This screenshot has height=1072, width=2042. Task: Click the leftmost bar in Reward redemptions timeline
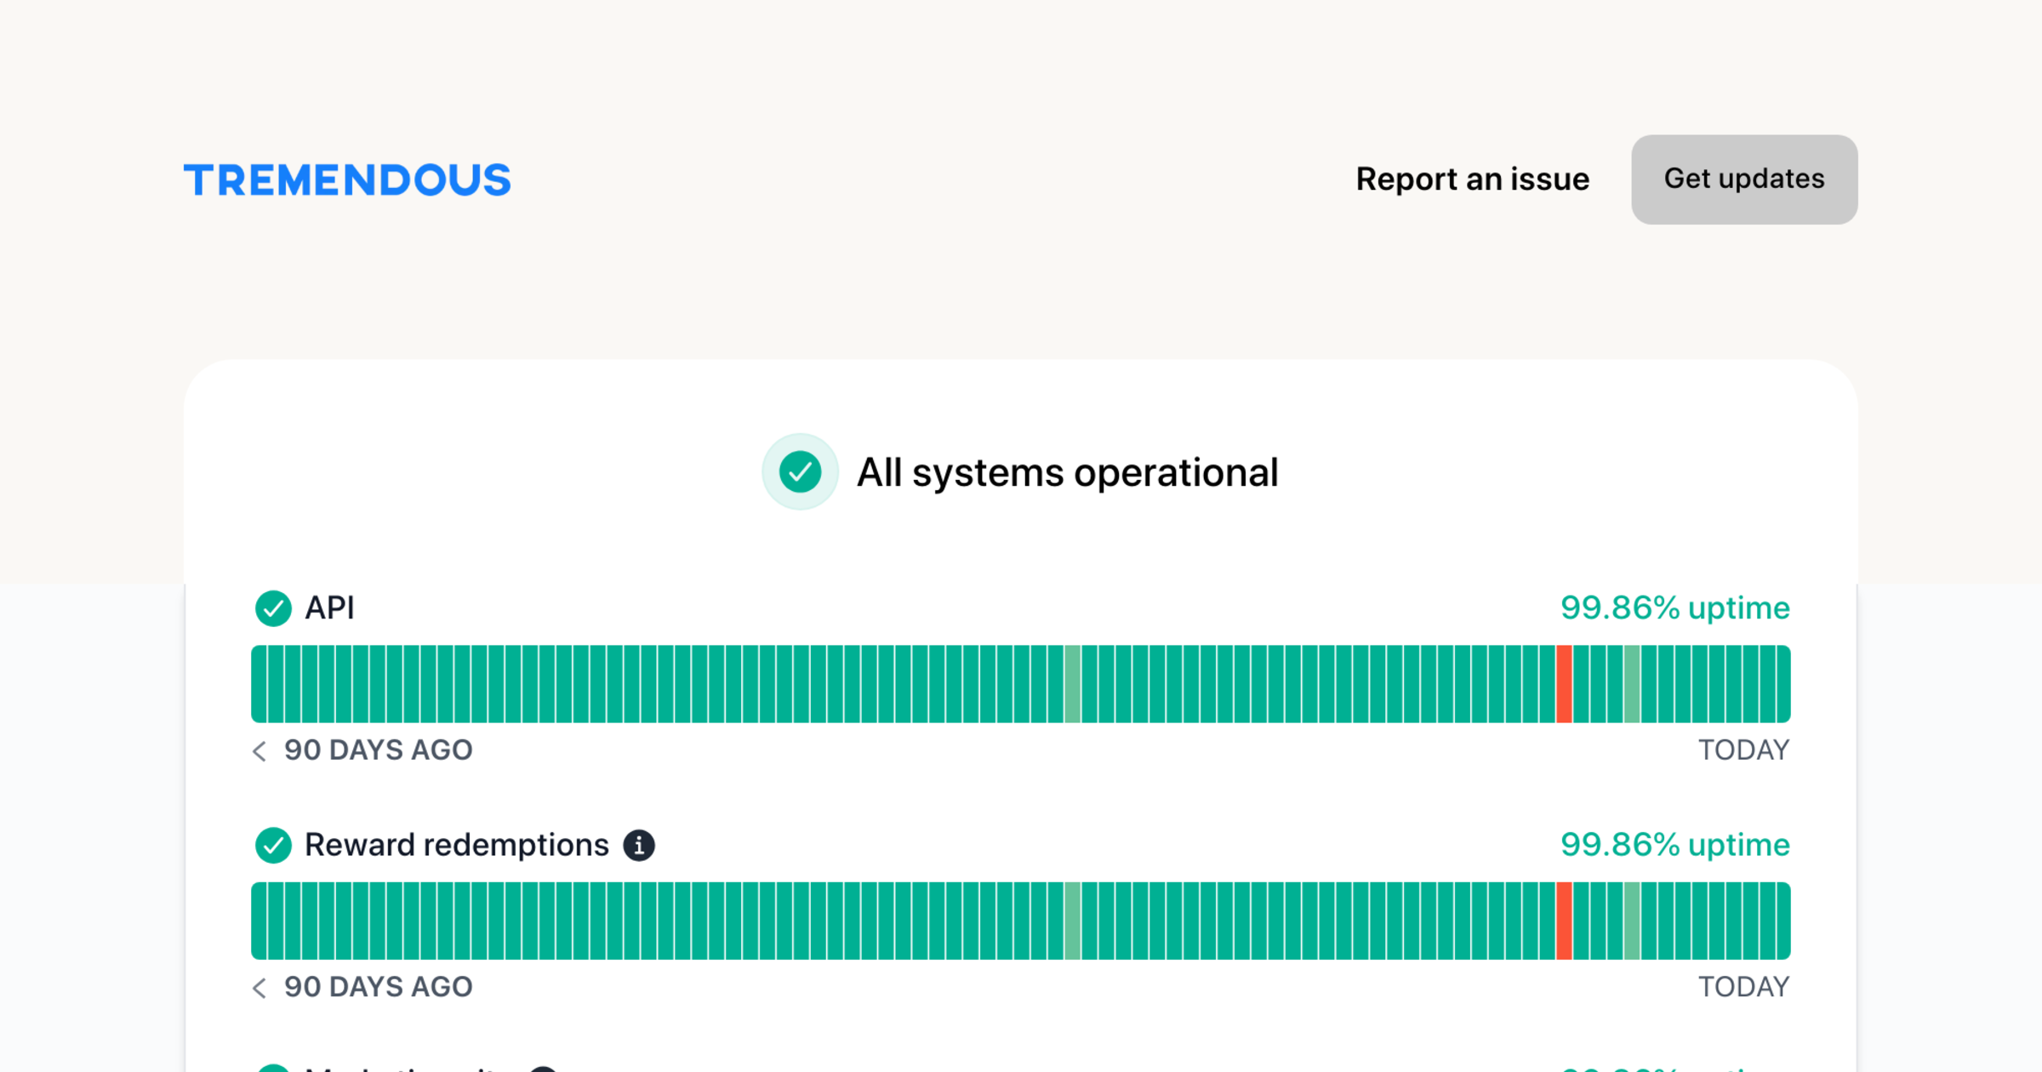point(259,921)
